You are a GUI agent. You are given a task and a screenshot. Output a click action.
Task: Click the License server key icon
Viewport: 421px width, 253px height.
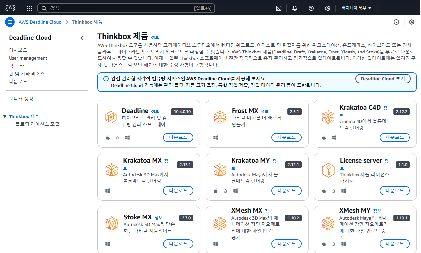pyautogui.click(x=328, y=170)
